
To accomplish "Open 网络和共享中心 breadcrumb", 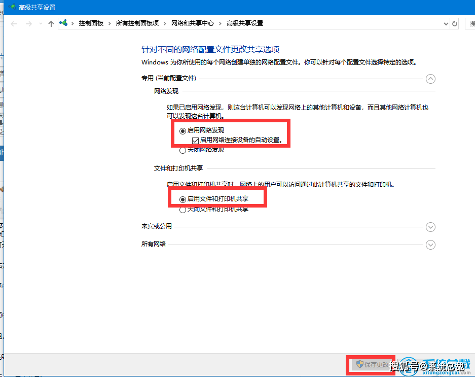I will point(192,23).
